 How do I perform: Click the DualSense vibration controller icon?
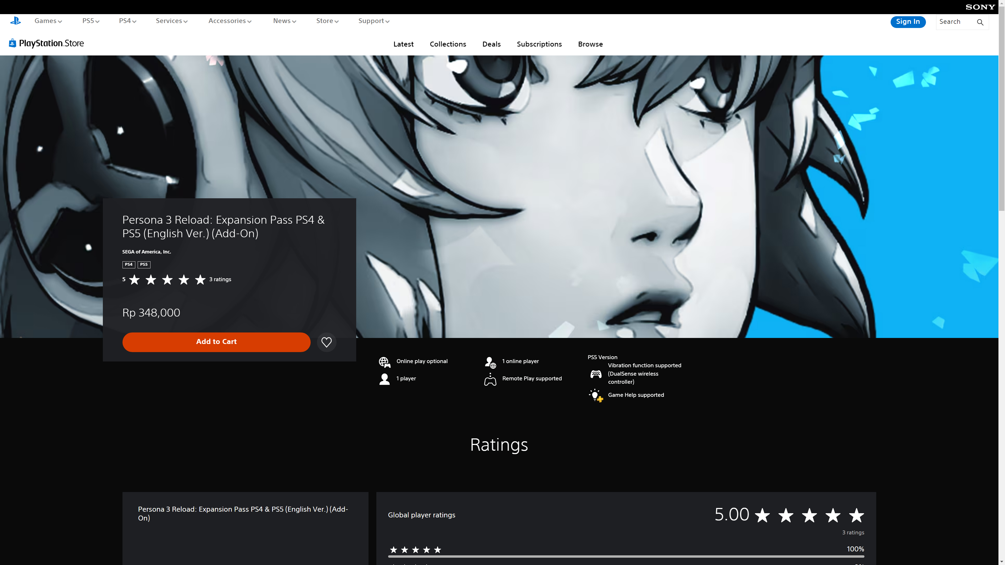click(596, 374)
